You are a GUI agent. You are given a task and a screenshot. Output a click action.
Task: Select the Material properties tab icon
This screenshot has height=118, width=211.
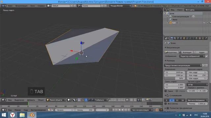196,38
